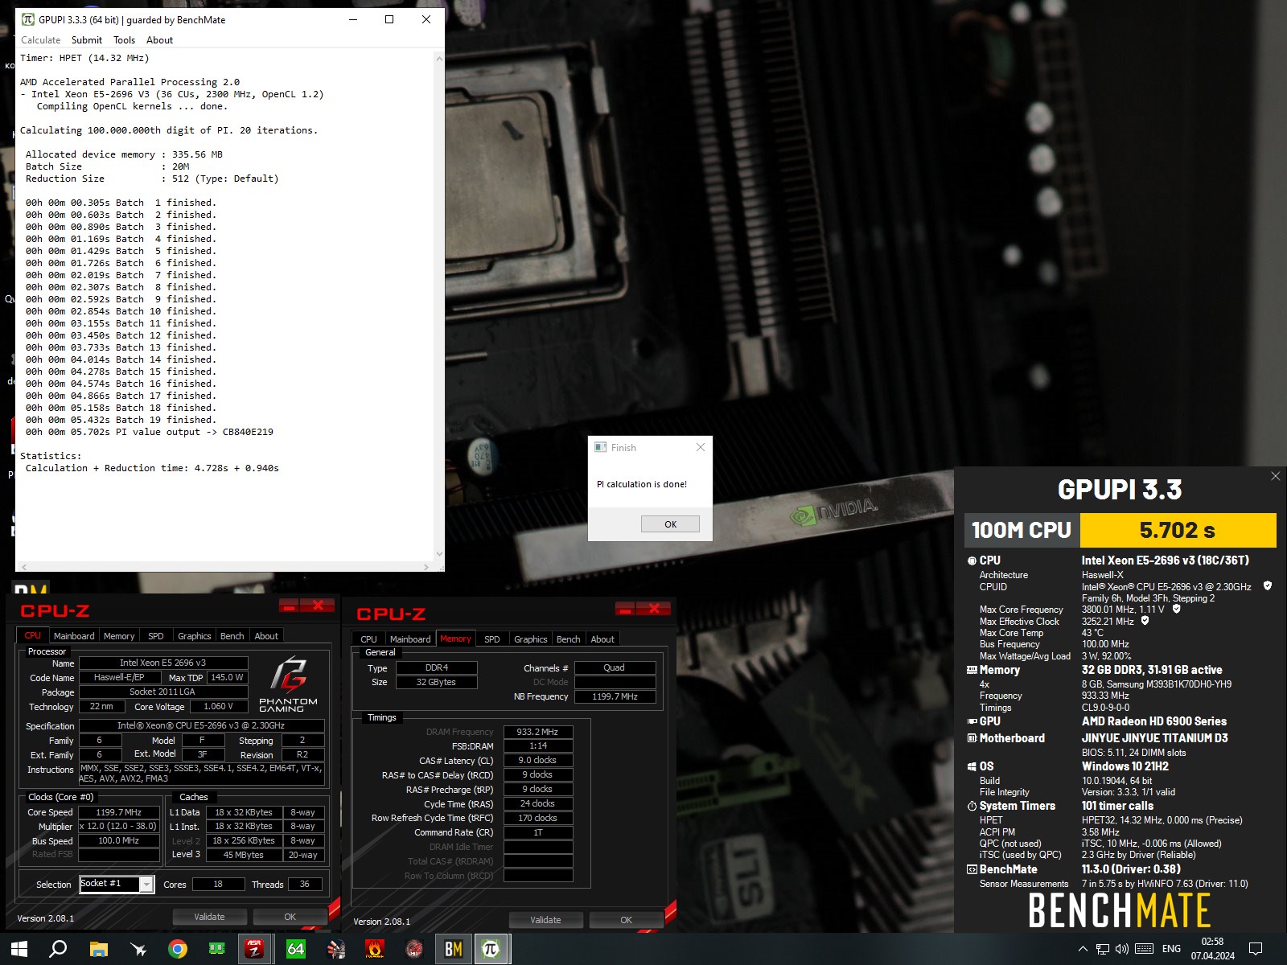
Task: Select Bench tab in right CPU-Z window
Action: pyautogui.click(x=568, y=639)
